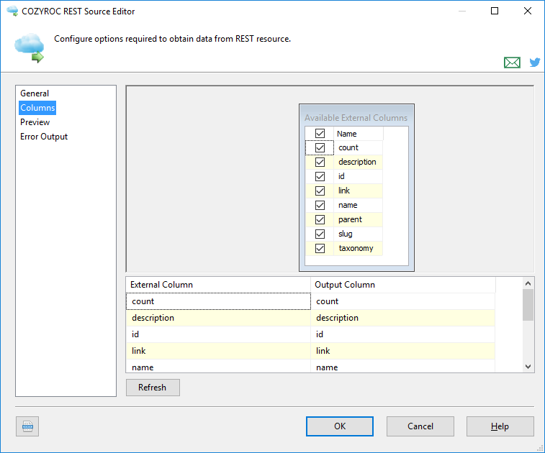Confirm with the OK button
This screenshot has height=453, width=545.
340,426
